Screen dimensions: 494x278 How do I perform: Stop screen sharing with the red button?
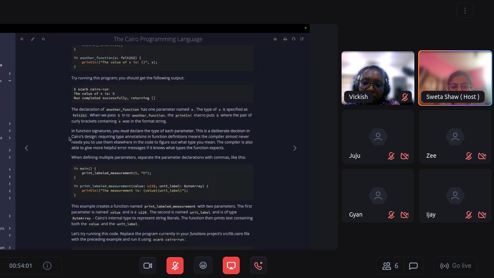231,265
